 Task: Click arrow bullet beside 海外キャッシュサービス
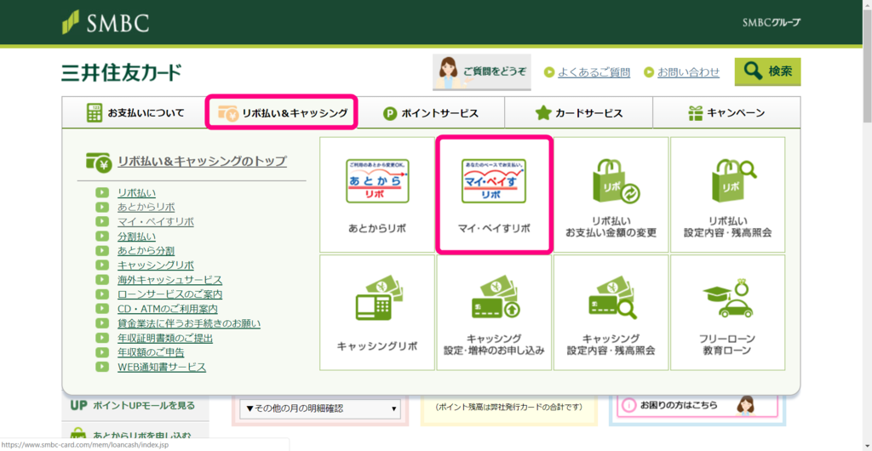click(102, 279)
